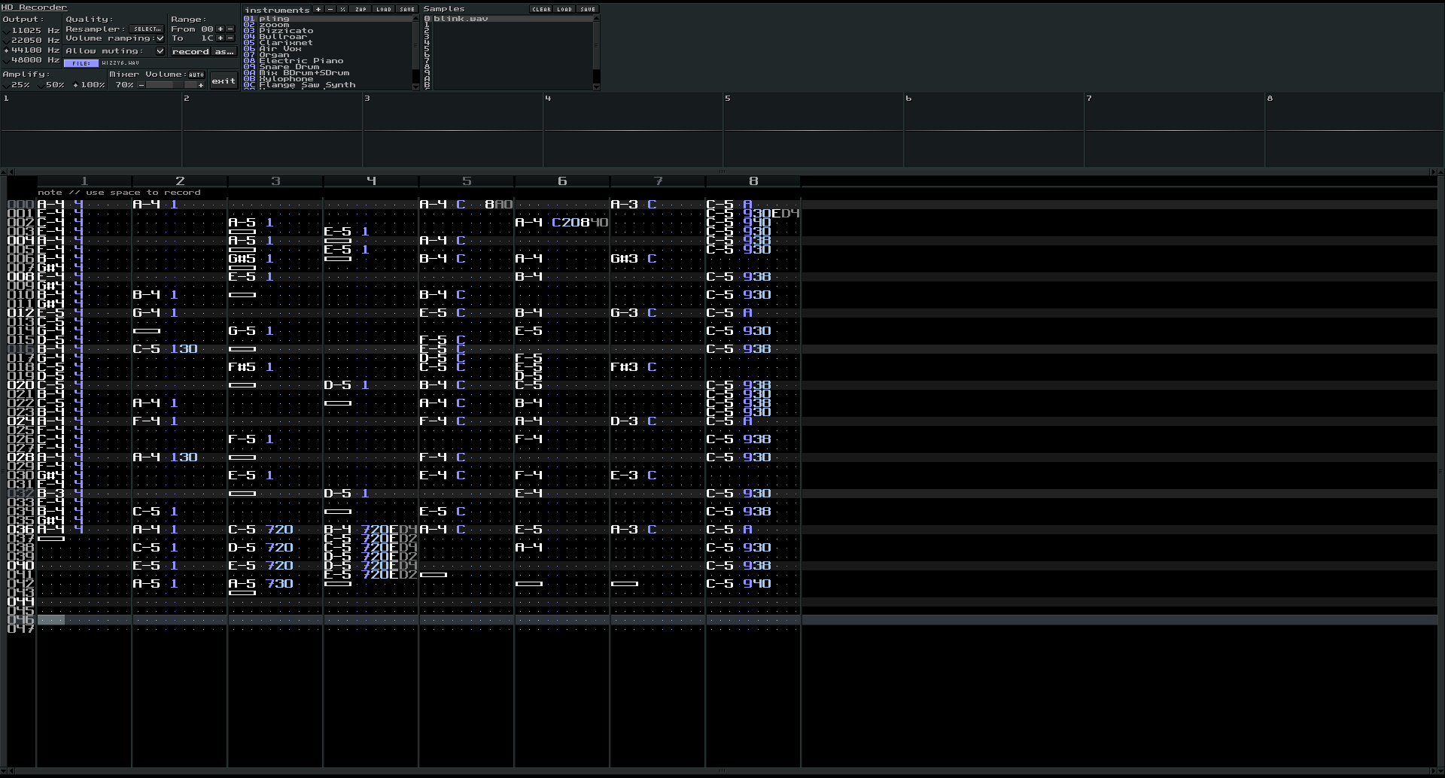Click the highlighted note cell in row 046
Screen dimensions: 1445x778
click(x=51, y=620)
